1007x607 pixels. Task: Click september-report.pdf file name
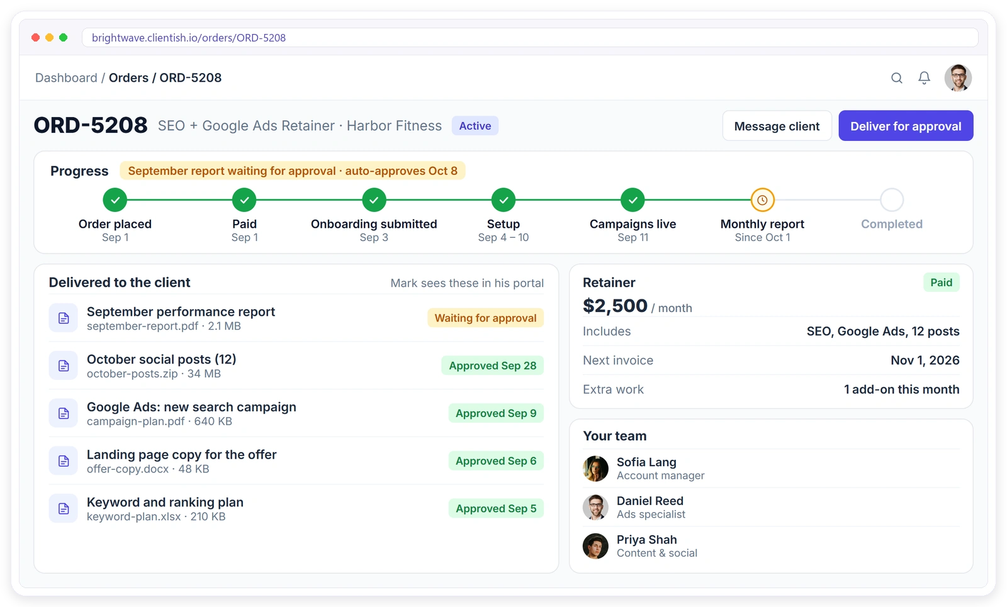coord(142,326)
